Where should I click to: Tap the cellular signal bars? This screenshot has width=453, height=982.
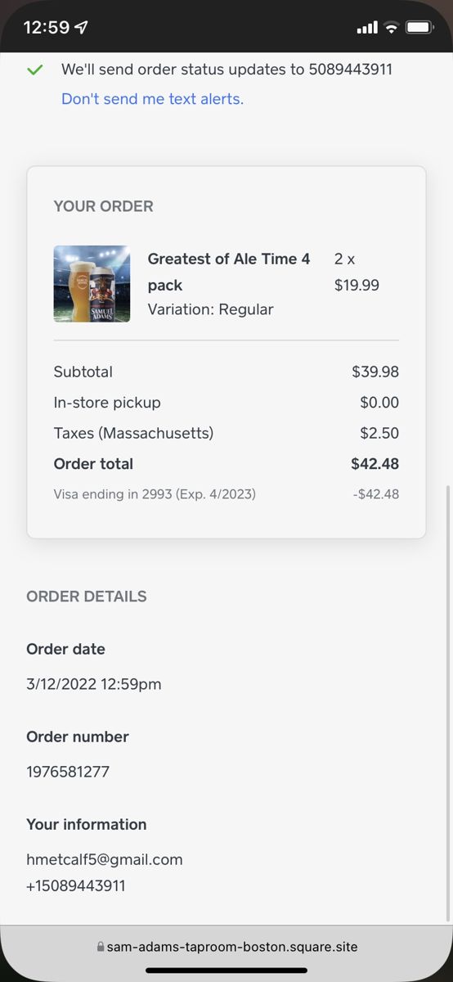tap(367, 28)
